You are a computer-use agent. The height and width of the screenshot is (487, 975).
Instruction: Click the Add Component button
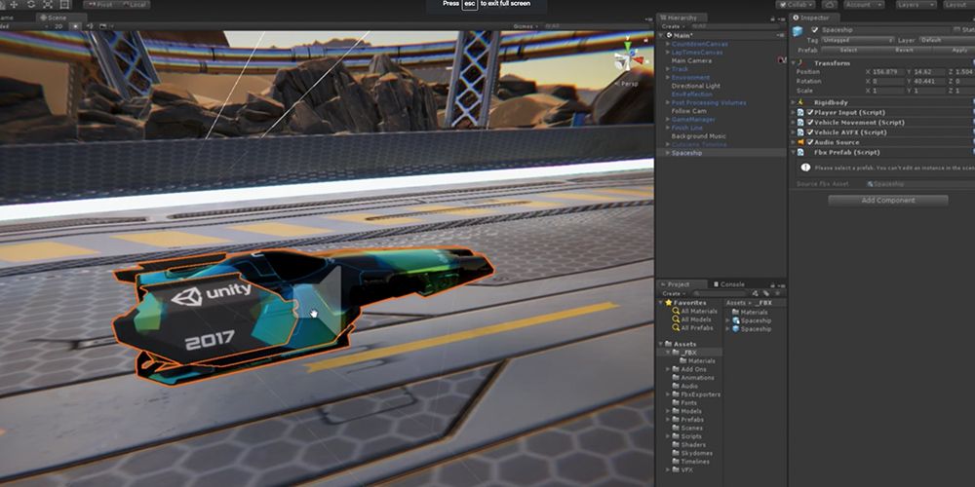click(x=888, y=200)
